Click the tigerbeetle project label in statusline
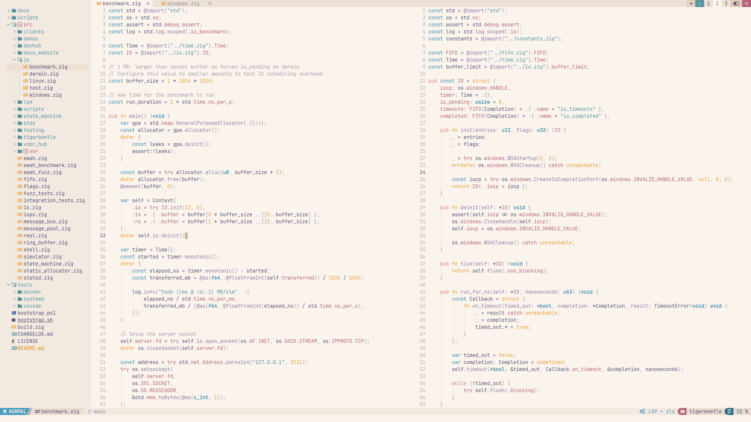 [705, 411]
